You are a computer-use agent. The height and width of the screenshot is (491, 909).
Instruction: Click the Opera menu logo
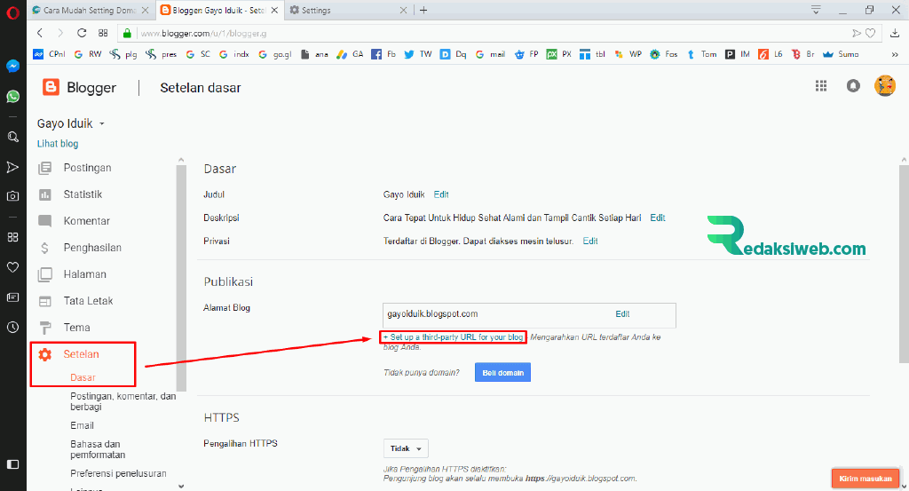click(12, 12)
